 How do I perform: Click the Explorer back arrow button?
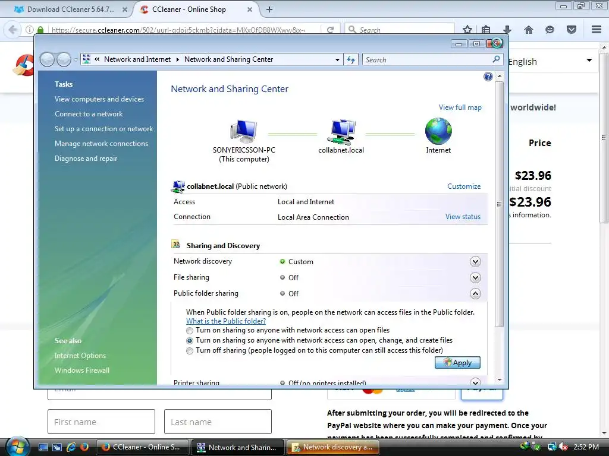[x=47, y=59]
